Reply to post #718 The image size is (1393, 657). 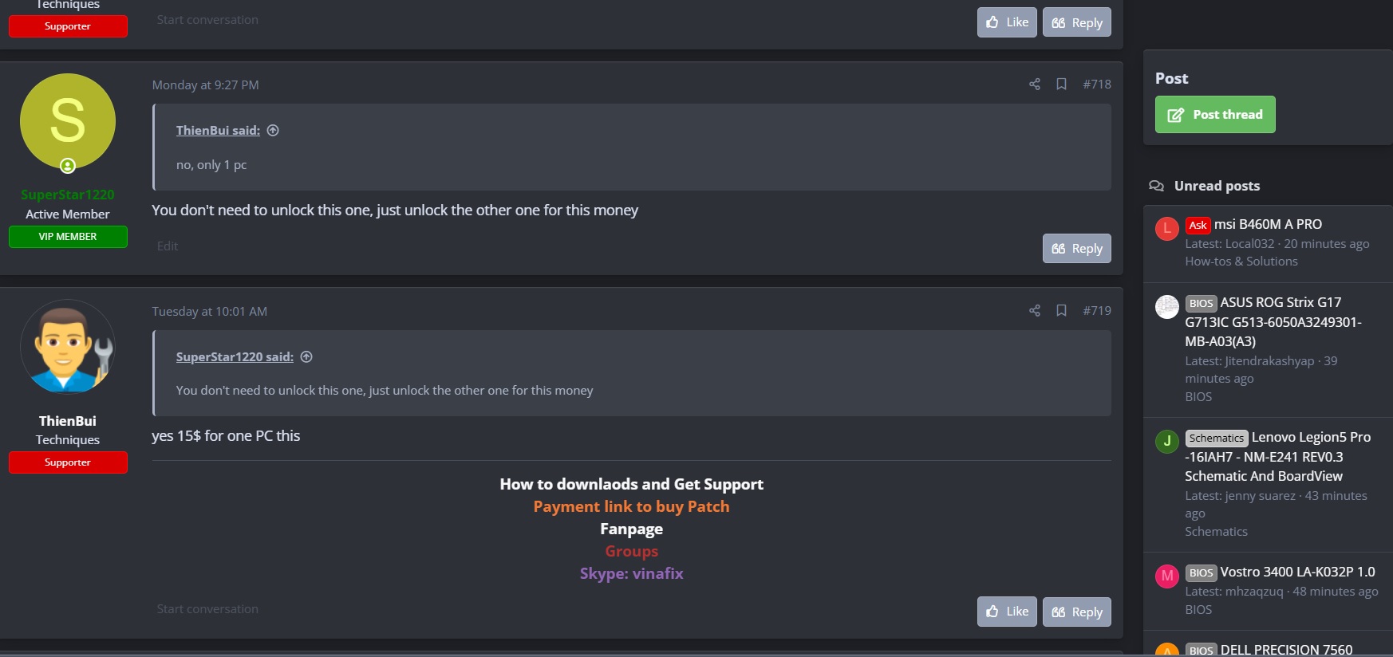pos(1076,249)
